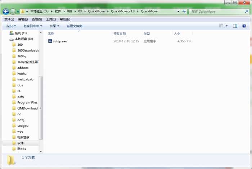Screen dimensions: 252x169
Task: Click the sidebar scroll down arrow
Action: (41, 151)
